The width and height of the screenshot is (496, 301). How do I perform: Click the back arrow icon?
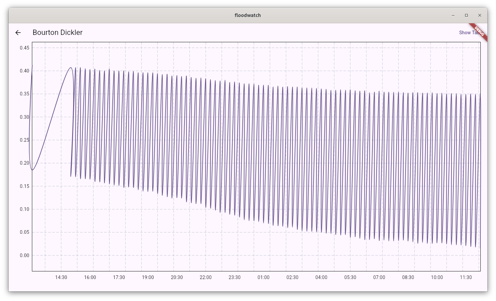tap(18, 33)
